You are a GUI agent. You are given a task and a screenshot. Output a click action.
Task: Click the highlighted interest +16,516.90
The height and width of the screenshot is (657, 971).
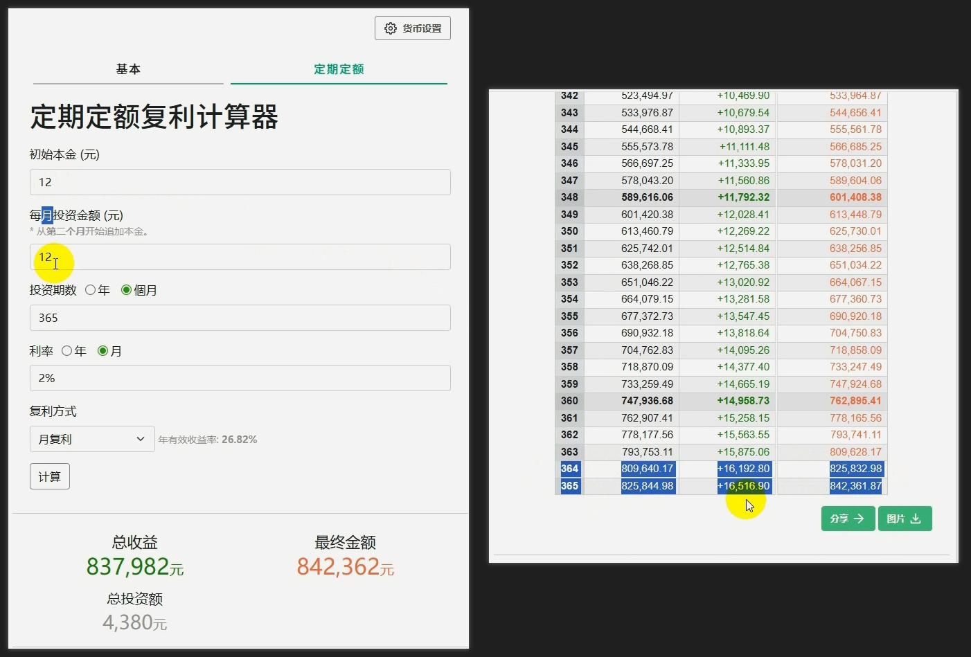pos(744,486)
